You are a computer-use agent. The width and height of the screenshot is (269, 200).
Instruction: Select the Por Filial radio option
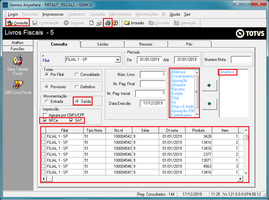pyautogui.click(x=46, y=75)
